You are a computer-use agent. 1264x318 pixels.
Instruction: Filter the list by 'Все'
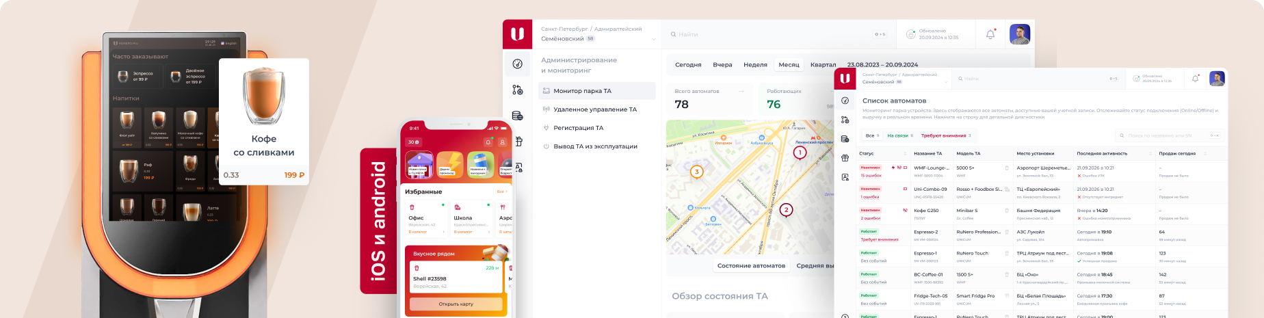(x=872, y=135)
